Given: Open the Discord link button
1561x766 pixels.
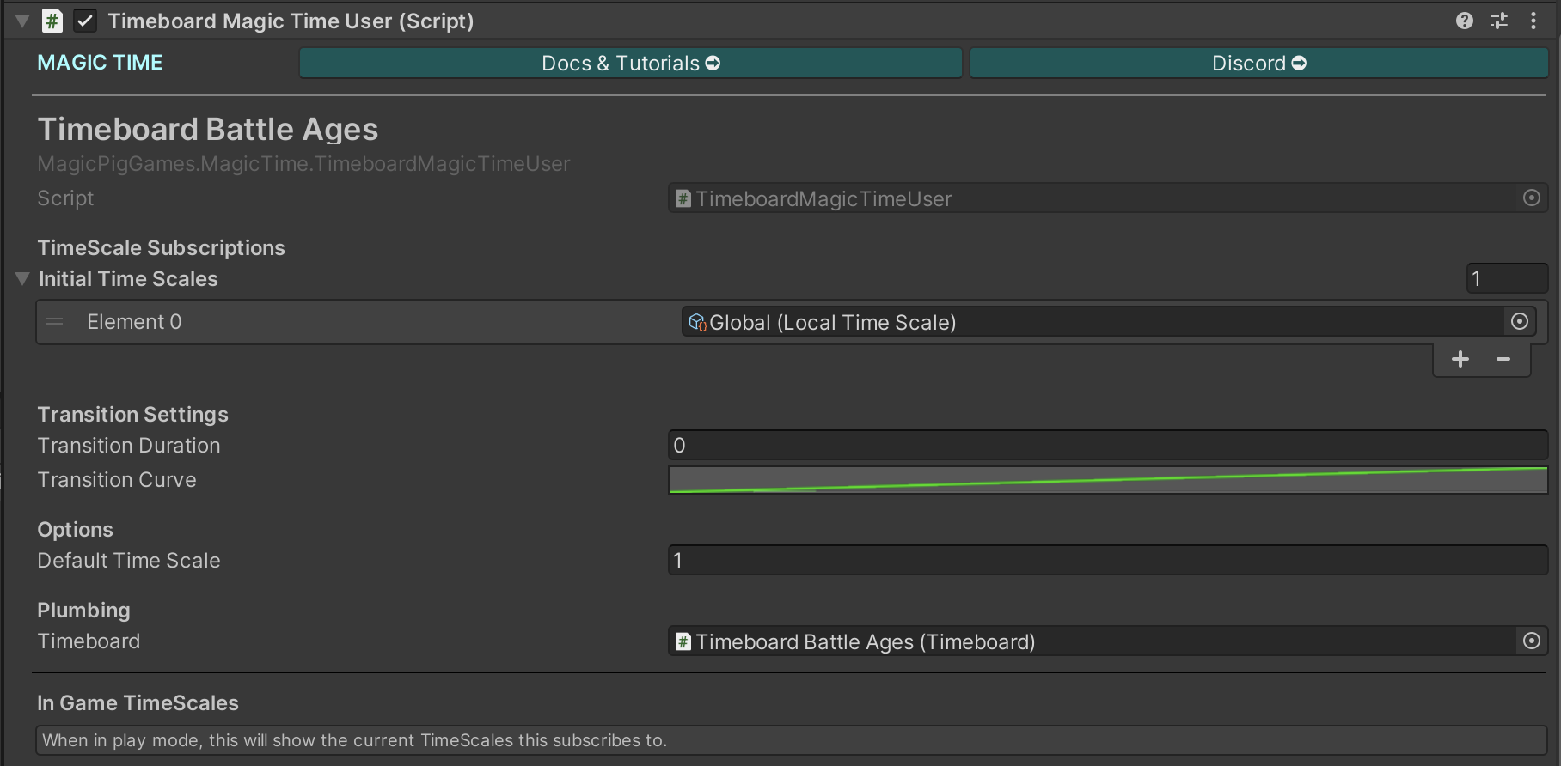Looking at the screenshot, I should point(1258,63).
